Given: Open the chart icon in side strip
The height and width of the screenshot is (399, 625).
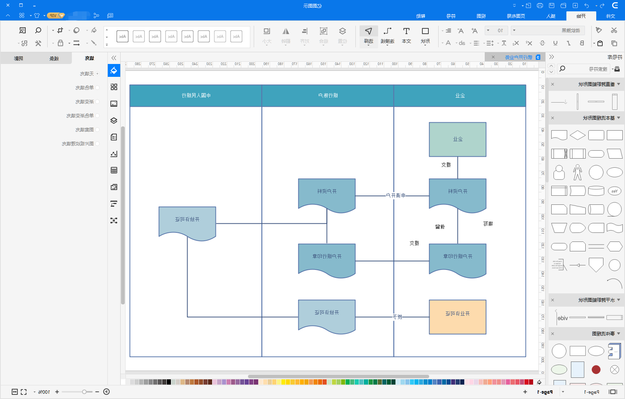Looking at the screenshot, I should pyautogui.click(x=114, y=154).
